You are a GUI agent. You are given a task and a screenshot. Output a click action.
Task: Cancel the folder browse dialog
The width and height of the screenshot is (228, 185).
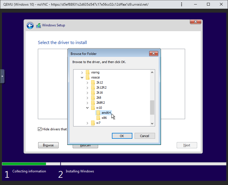click(x=145, y=136)
